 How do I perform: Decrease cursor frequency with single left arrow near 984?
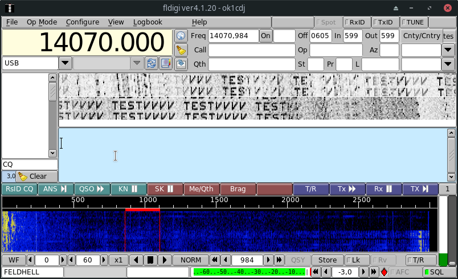(225, 260)
